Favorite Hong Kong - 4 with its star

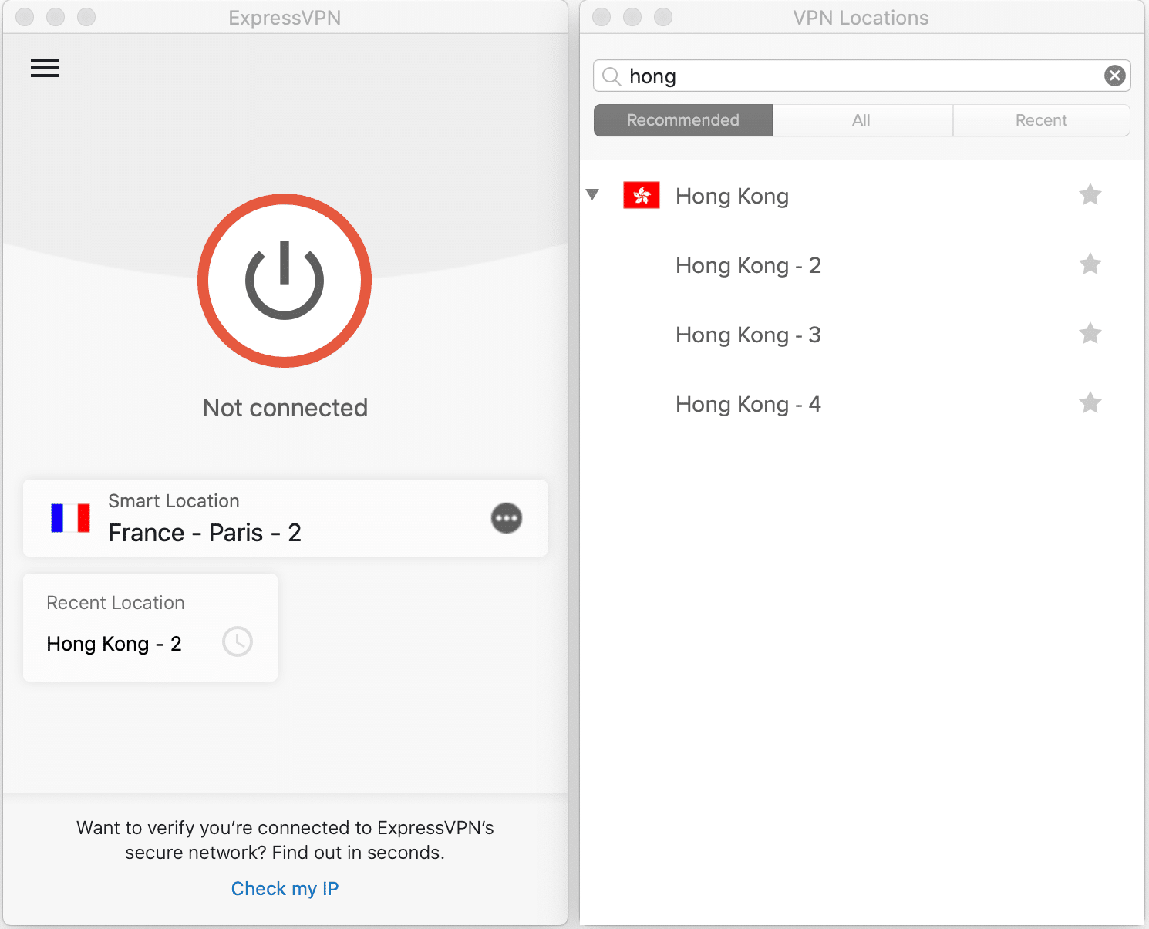coord(1090,403)
